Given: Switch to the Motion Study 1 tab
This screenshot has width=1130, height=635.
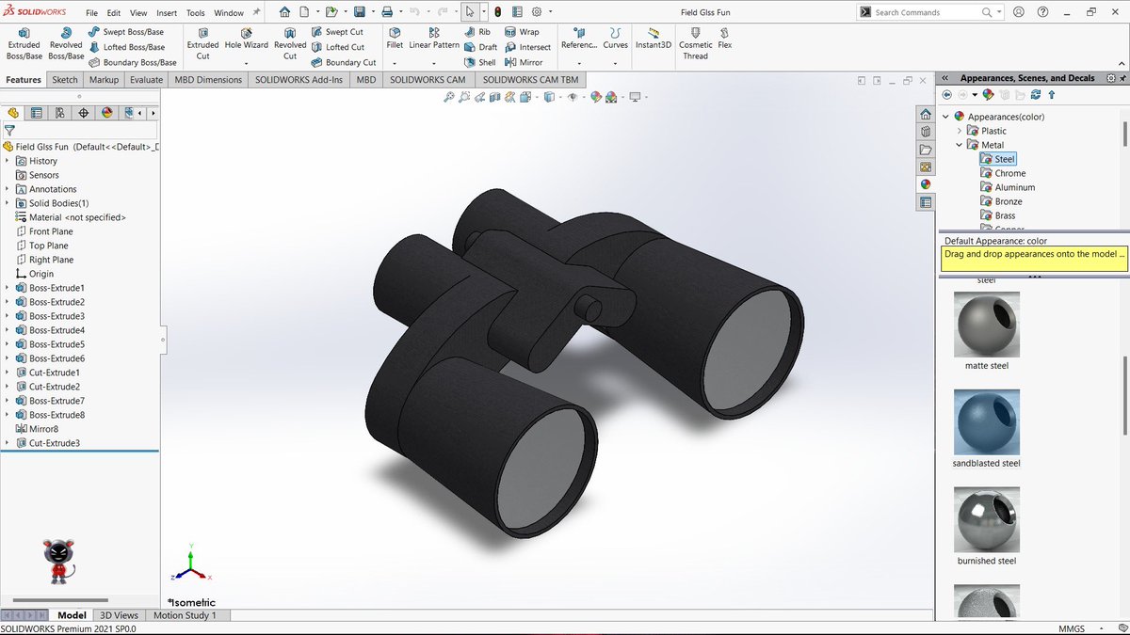Looking at the screenshot, I should [186, 615].
